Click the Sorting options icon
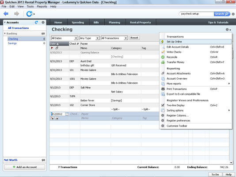Viewport: 236px width, 177px height. [163, 111]
